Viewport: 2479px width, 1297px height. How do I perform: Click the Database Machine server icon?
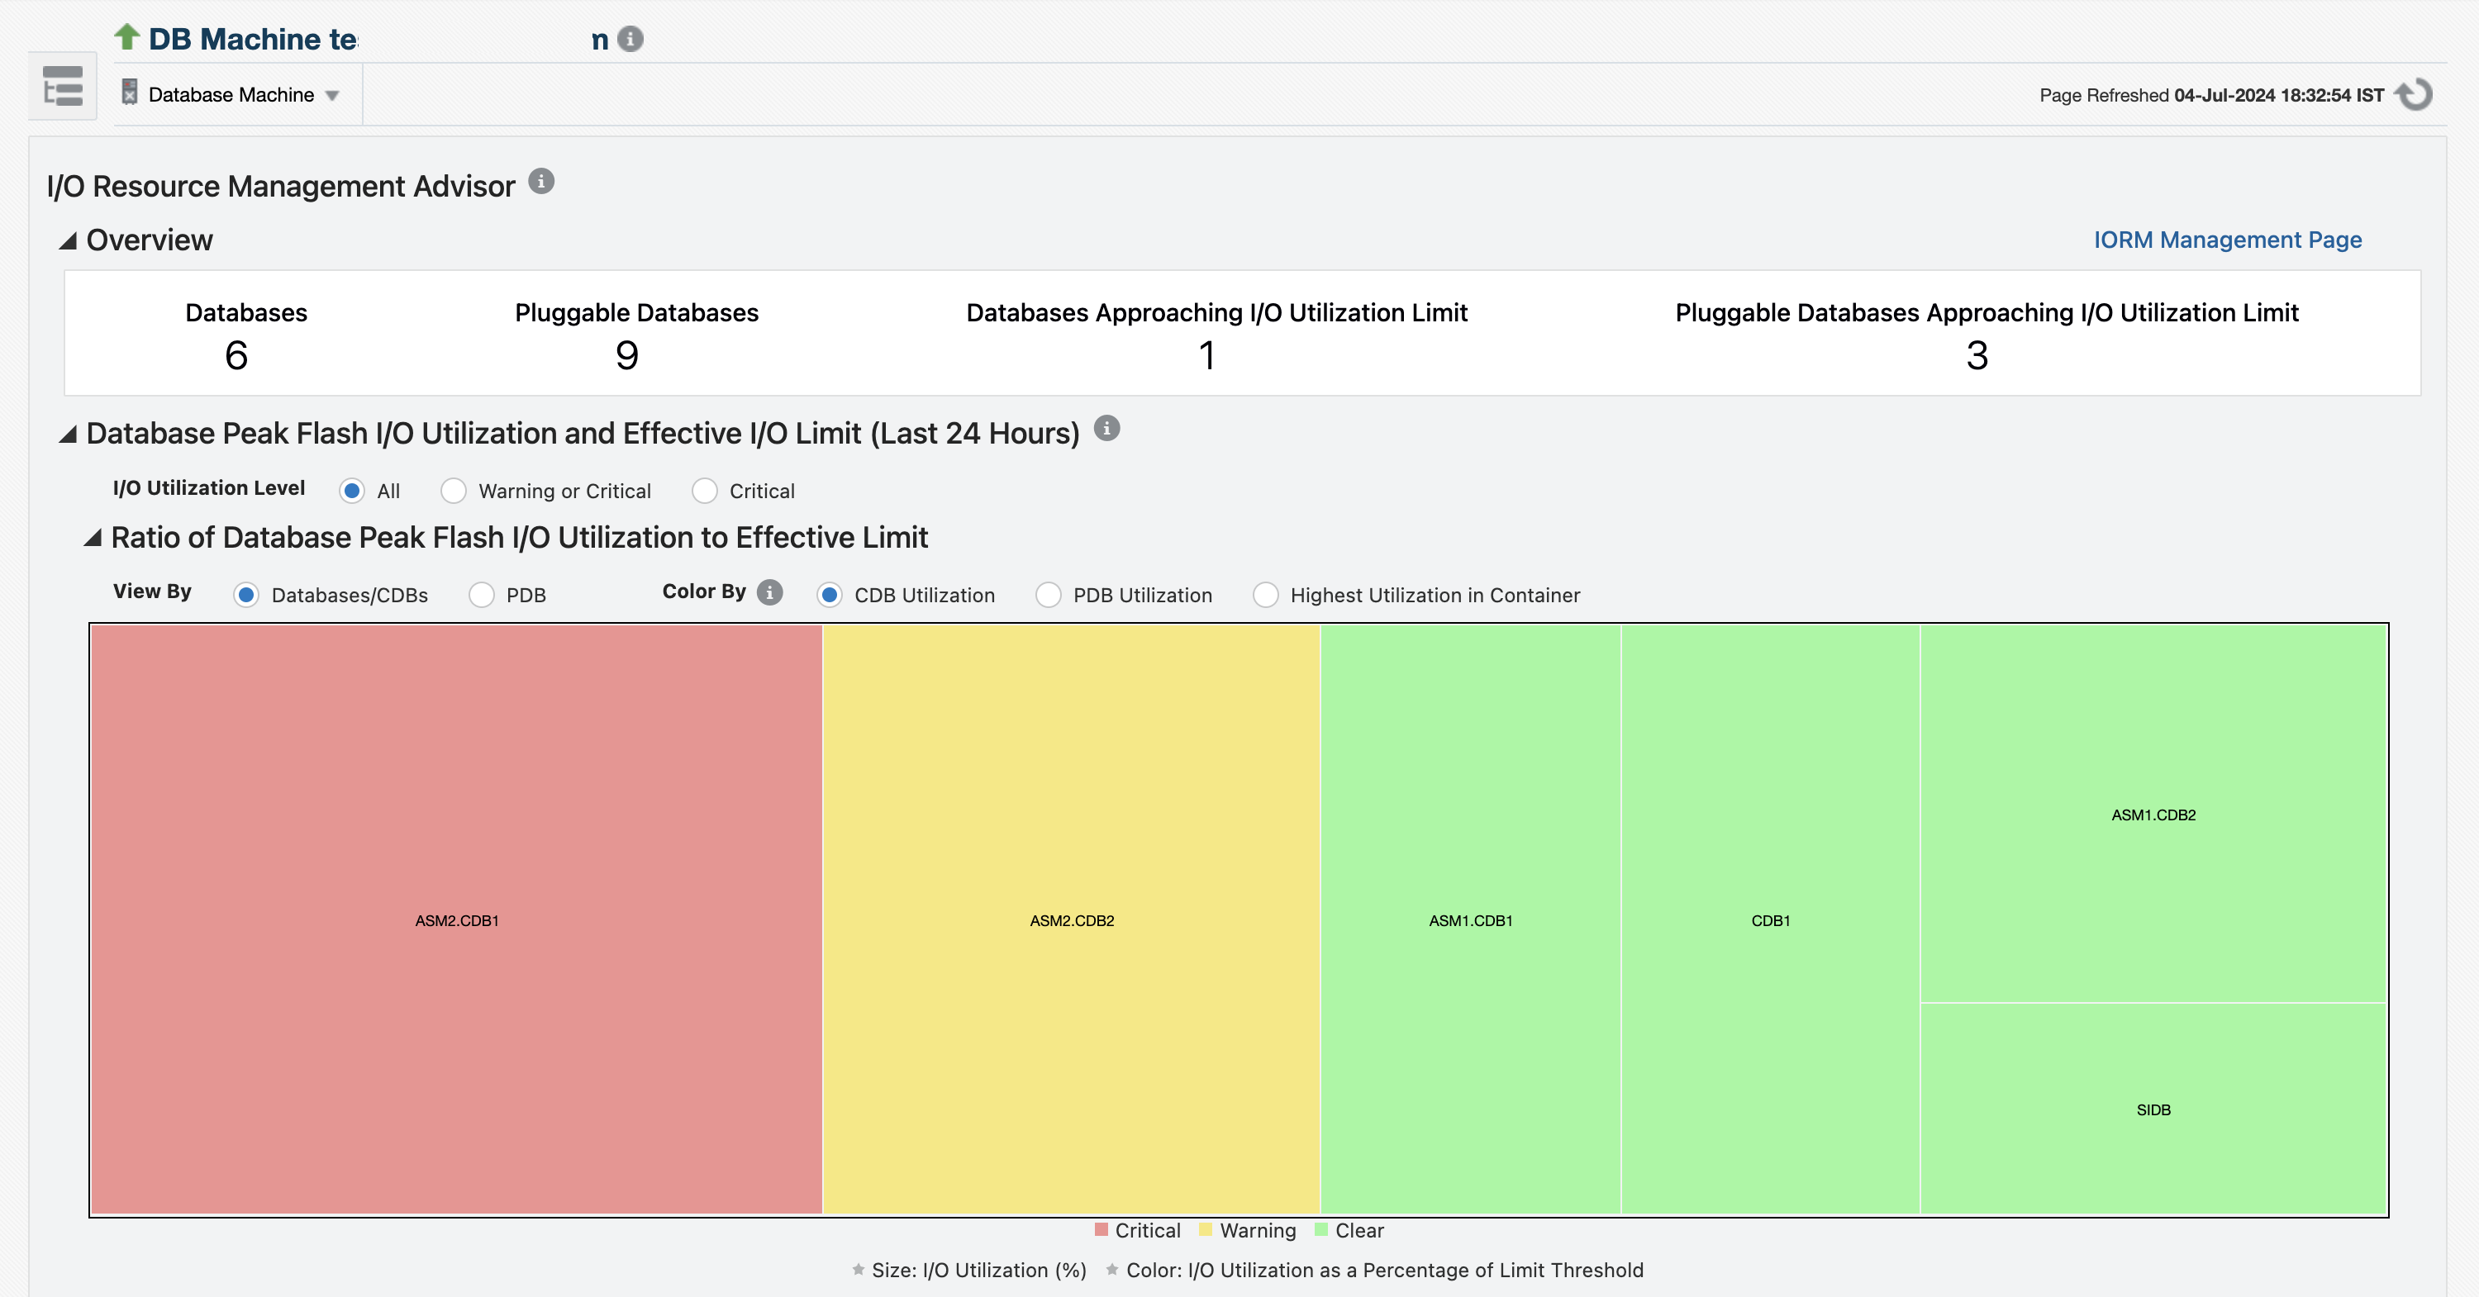point(129,93)
